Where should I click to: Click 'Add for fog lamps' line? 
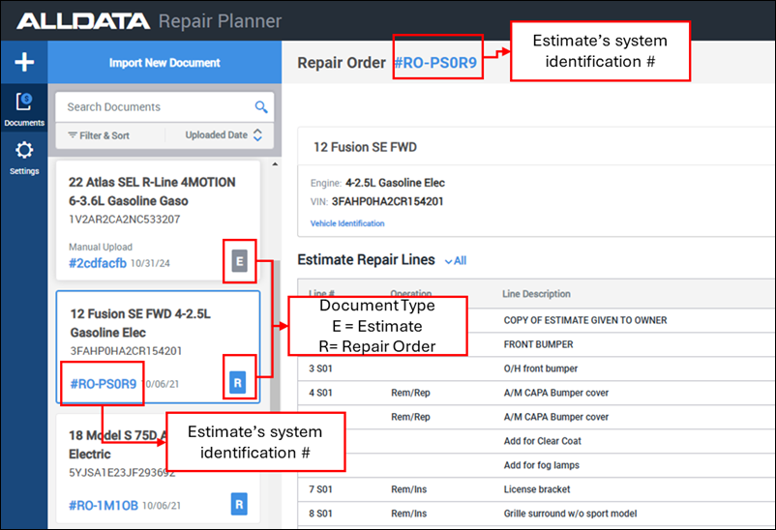[x=542, y=465]
